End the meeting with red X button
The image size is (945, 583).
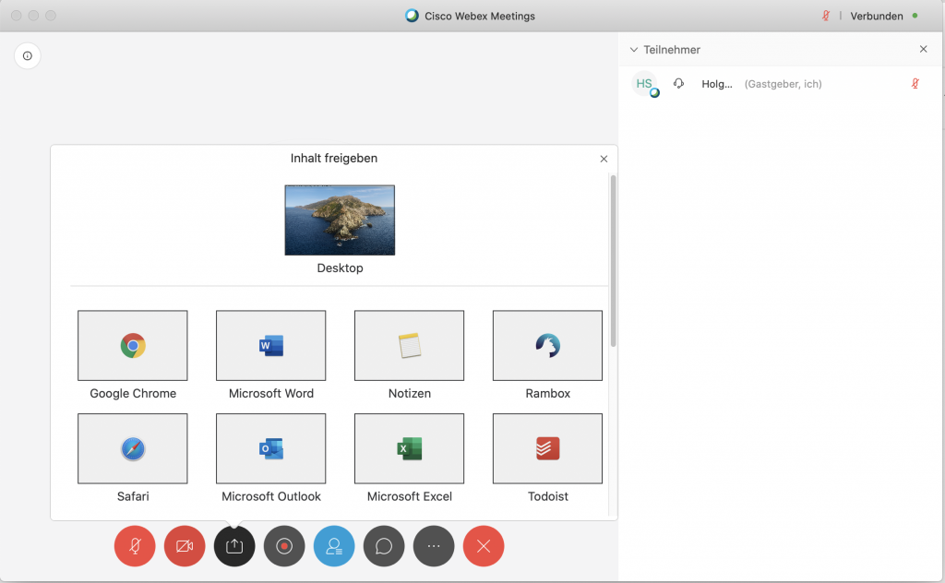click(x=484, y=546)
